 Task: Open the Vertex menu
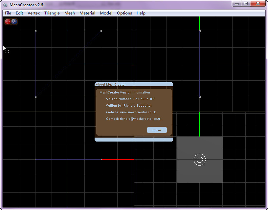[33, 13]
